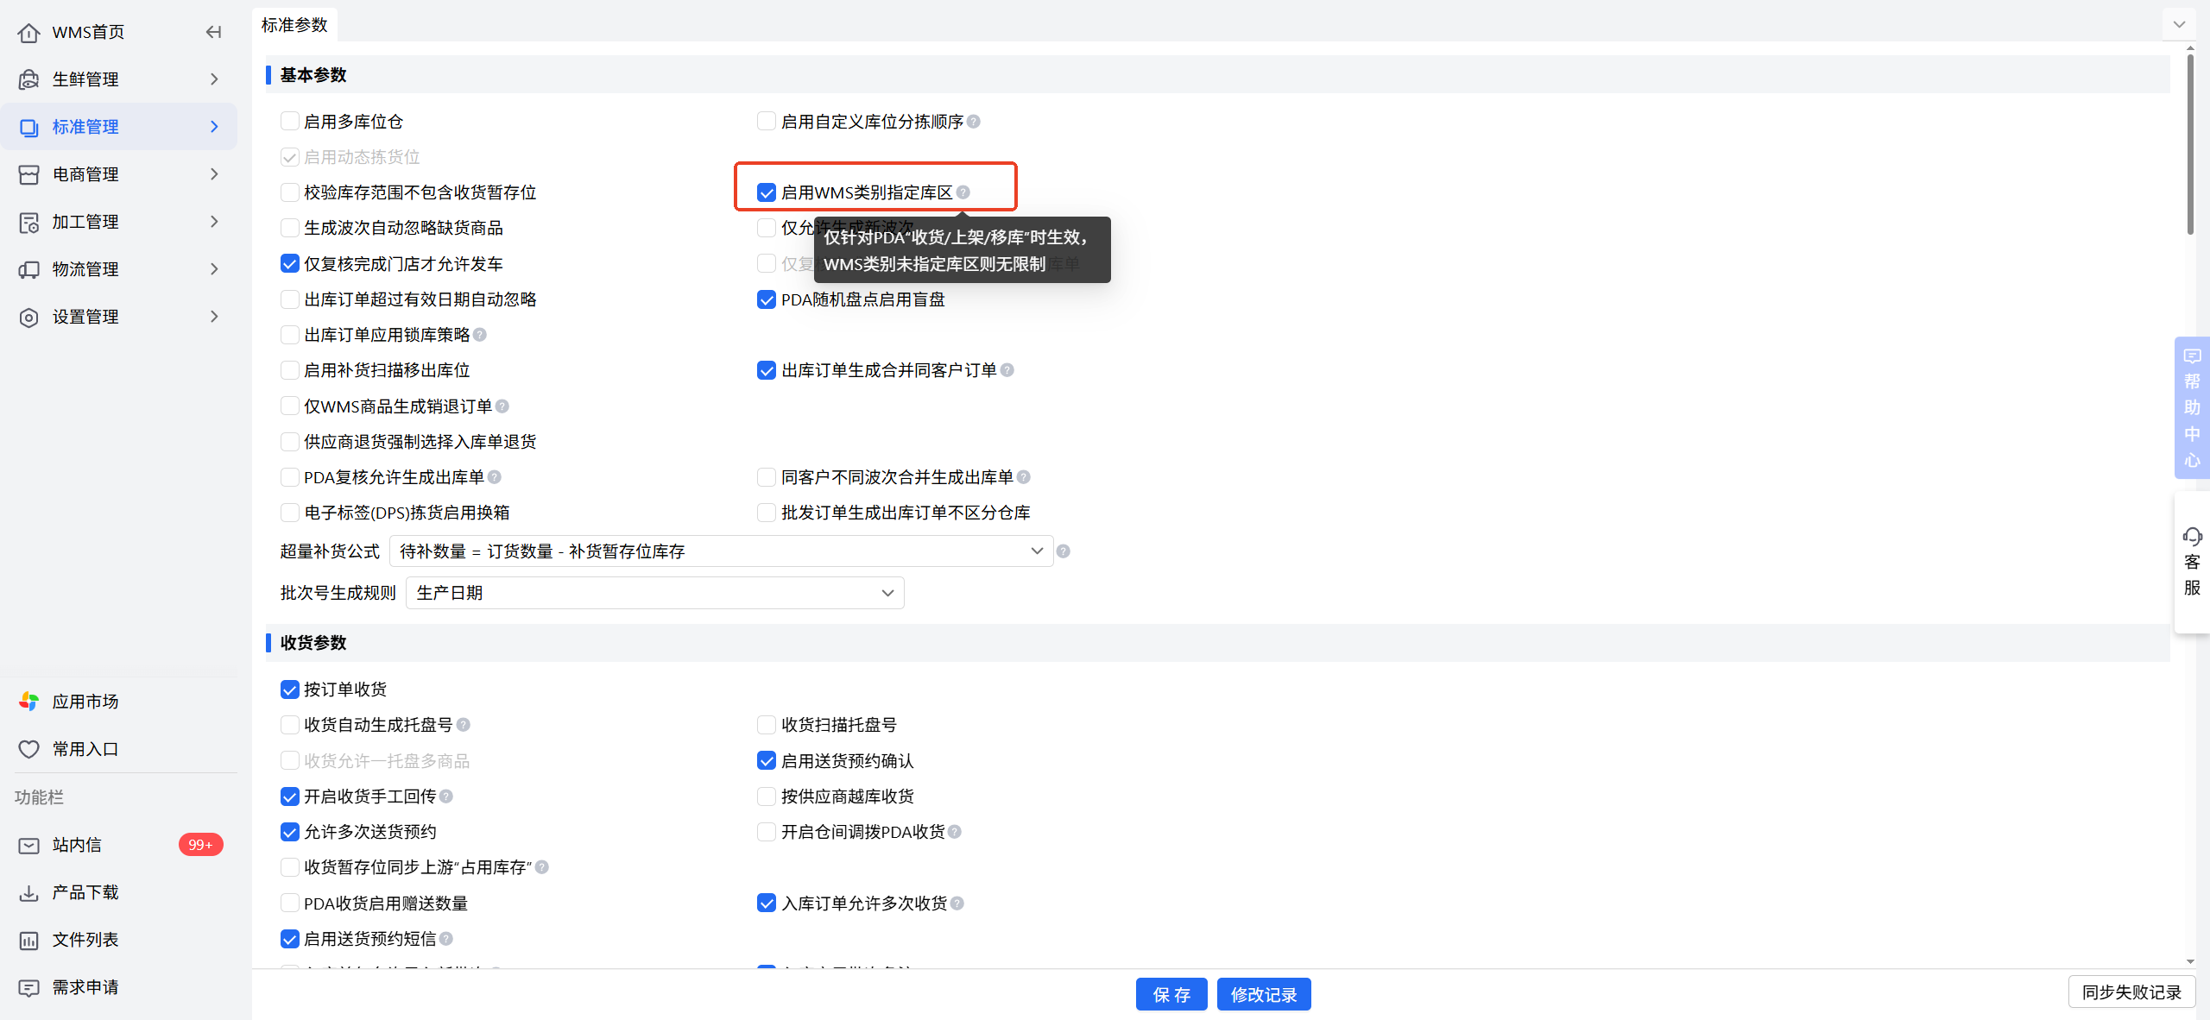Click help icon beside 启用自定义库位分拣顺序
This screenshot has height=1020, width=2210.
coord(974,122)
